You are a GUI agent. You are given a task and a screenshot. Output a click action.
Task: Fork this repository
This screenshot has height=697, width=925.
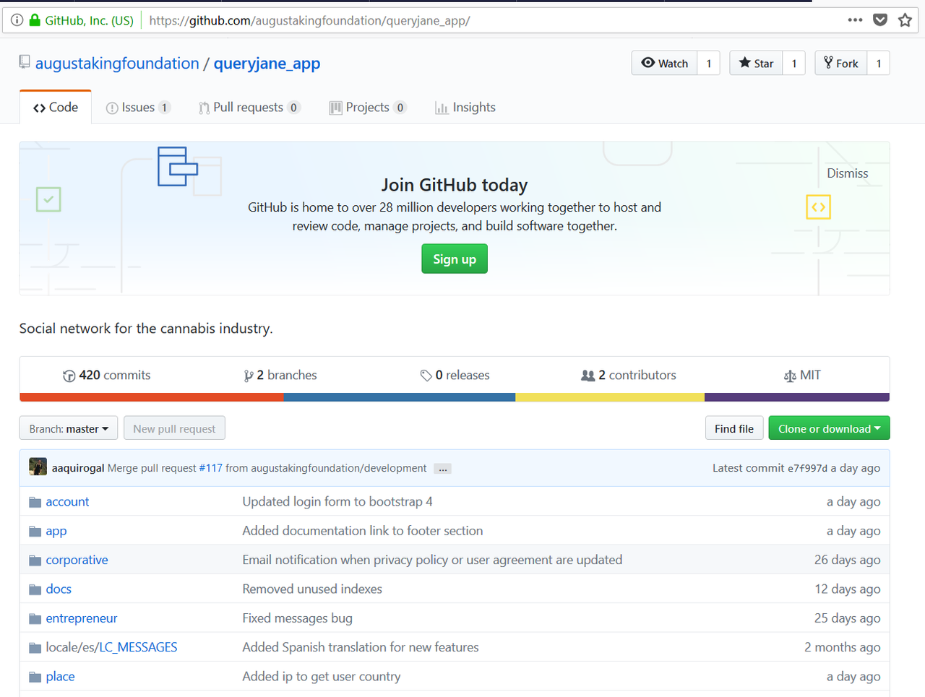pyautogui.click(x=841, y=63)
